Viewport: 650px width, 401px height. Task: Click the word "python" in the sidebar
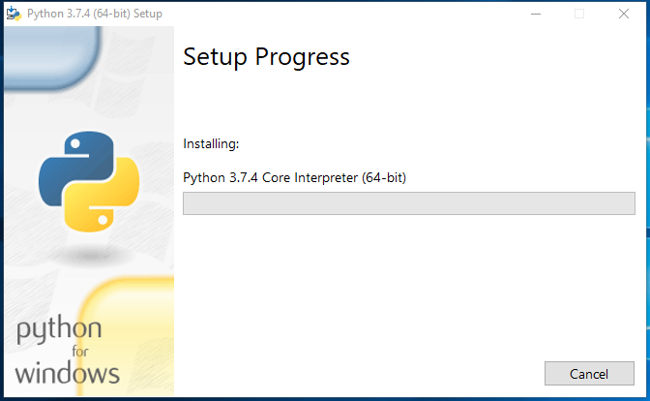click(x=58, y=332)
